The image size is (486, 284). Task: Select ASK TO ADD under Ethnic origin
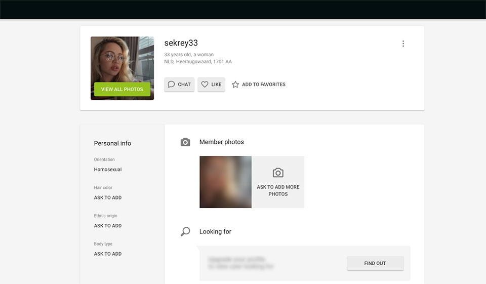[108, 226]
